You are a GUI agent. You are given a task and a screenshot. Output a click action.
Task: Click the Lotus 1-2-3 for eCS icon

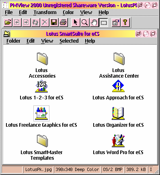41,86
